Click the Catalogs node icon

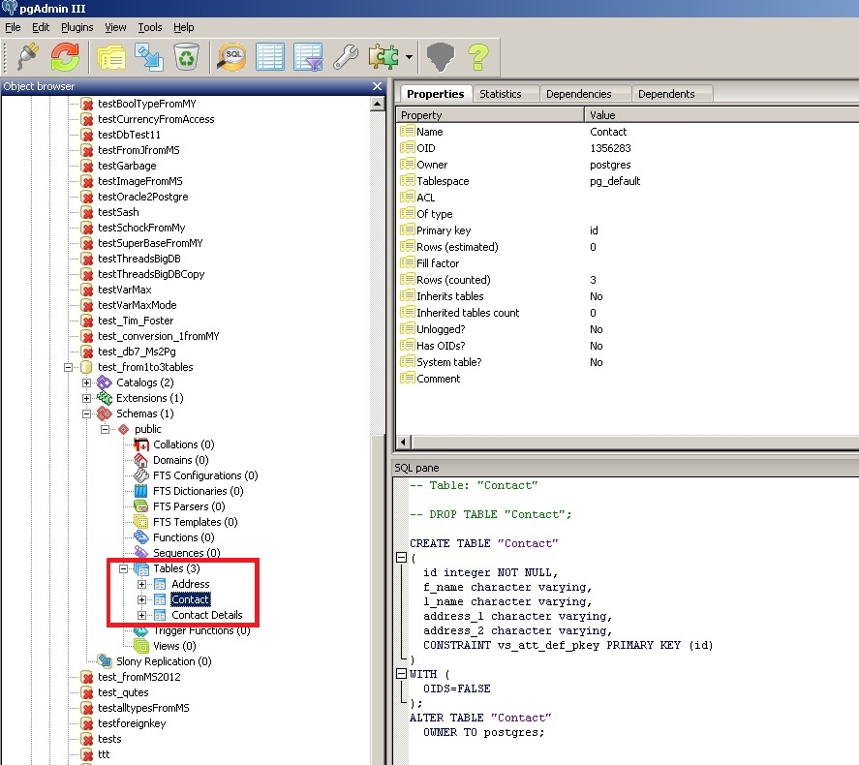tap(105, 382)
